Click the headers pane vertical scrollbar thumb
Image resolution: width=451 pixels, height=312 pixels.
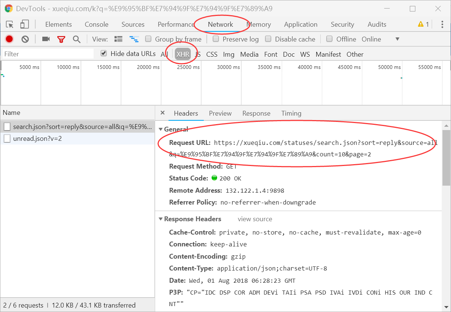(x=447, y=157)
